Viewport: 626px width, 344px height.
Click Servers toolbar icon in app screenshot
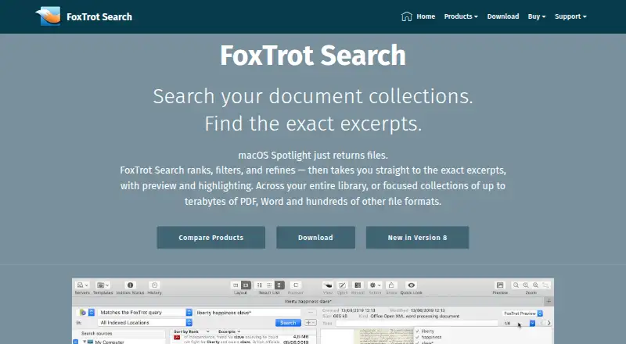[82, 285]
